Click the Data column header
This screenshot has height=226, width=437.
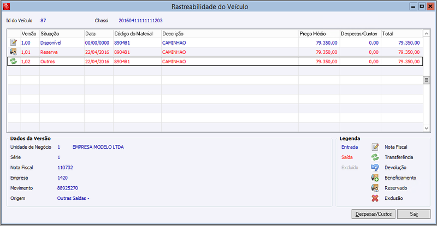(99, 34)
